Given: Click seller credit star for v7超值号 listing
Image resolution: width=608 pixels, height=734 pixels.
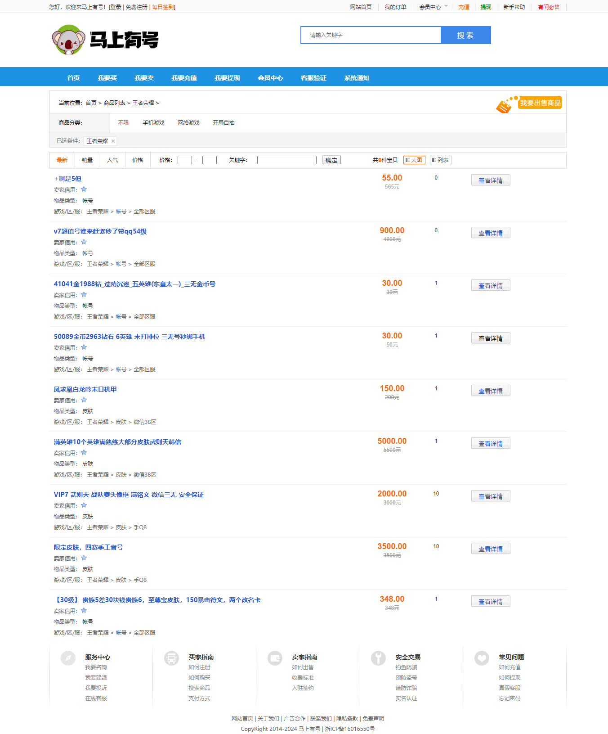Looking at the screenshot, I should click(x=84, y=242).
